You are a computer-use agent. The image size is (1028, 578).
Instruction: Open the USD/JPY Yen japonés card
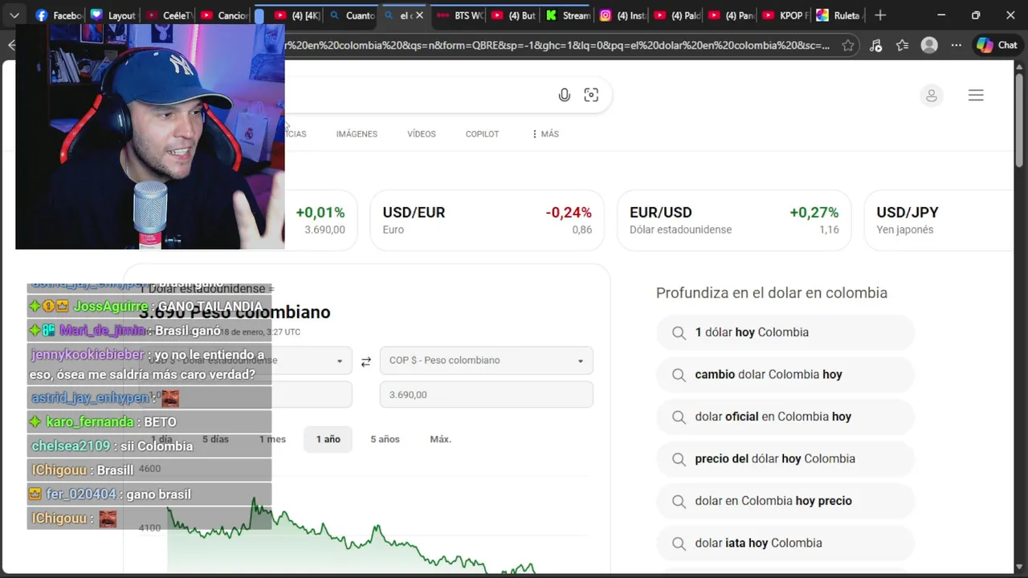tap(940, 220)
